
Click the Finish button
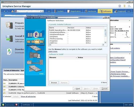coord(96,89)
